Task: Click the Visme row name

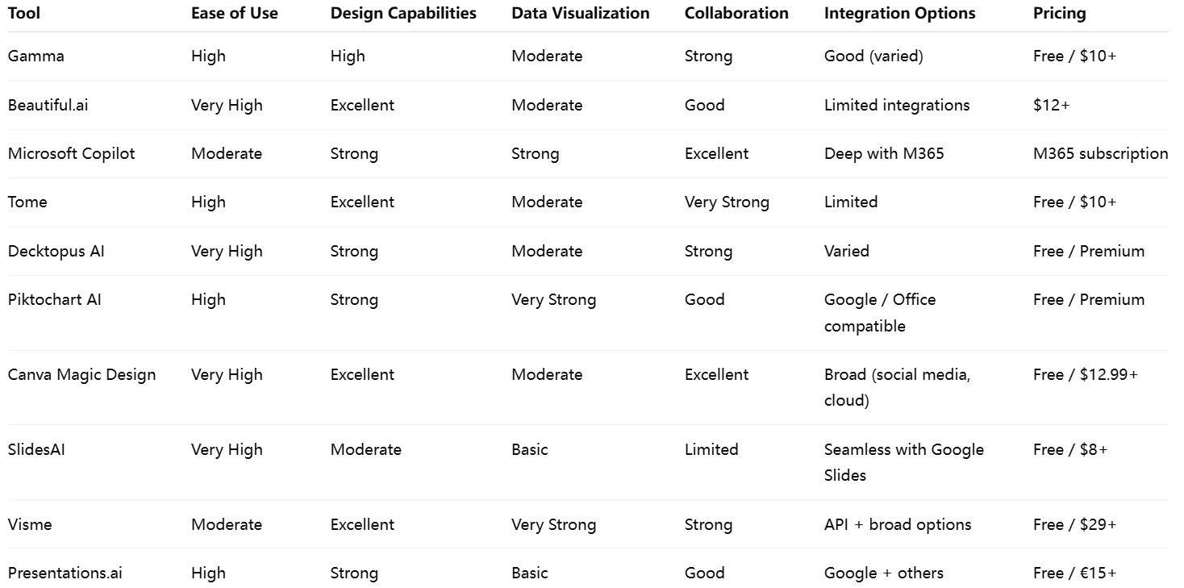Action: [30, 525]
